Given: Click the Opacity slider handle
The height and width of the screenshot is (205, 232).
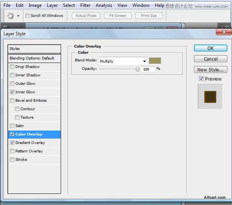Looking at the screenshot, I should (x=138, y=69).
